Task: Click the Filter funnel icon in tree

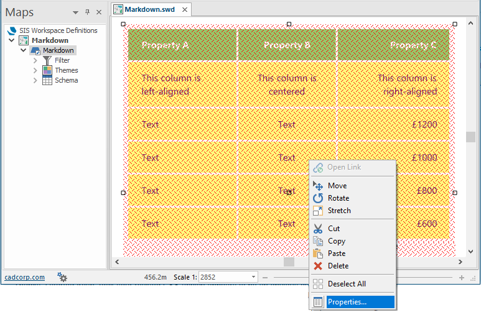Action: (47, 60)
